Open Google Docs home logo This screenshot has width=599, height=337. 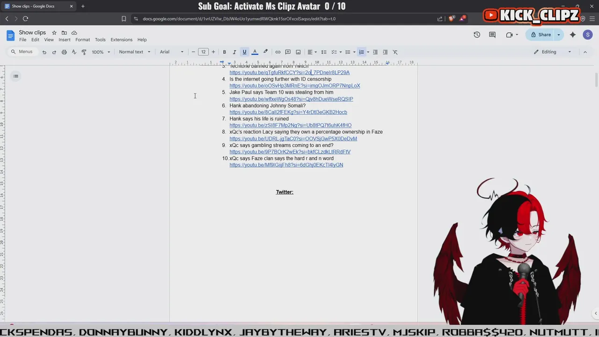click(x=10, y=36)
